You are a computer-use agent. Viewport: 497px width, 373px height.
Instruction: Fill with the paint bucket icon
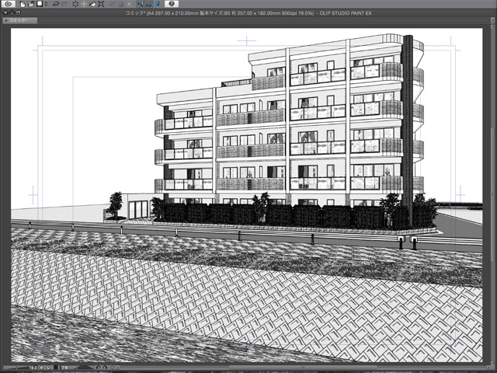tap(92, 4)
